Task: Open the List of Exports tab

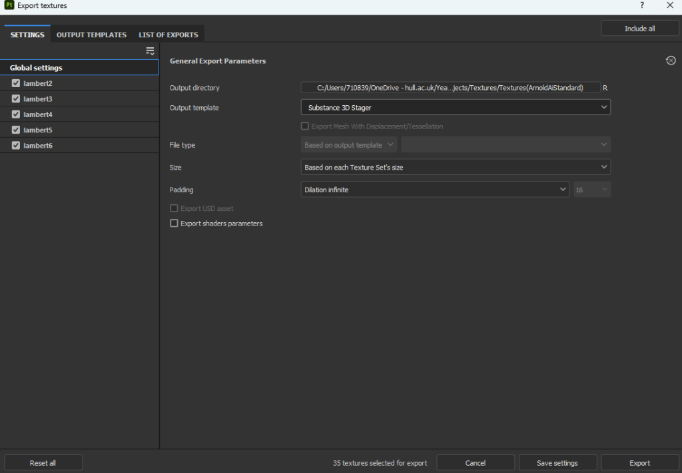Action: pyautogui.click(x=168, y=35)
